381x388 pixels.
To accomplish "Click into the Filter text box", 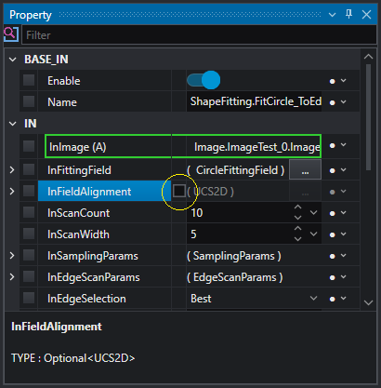I will coord(199,34).
